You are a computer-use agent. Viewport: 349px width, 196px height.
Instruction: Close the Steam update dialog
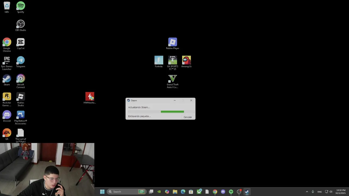pyautogui.click(x=191, y=100)
